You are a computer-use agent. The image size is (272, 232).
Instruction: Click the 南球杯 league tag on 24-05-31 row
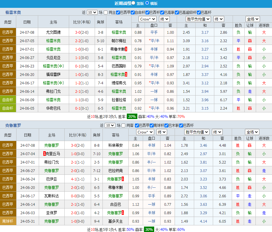(8, 221)
